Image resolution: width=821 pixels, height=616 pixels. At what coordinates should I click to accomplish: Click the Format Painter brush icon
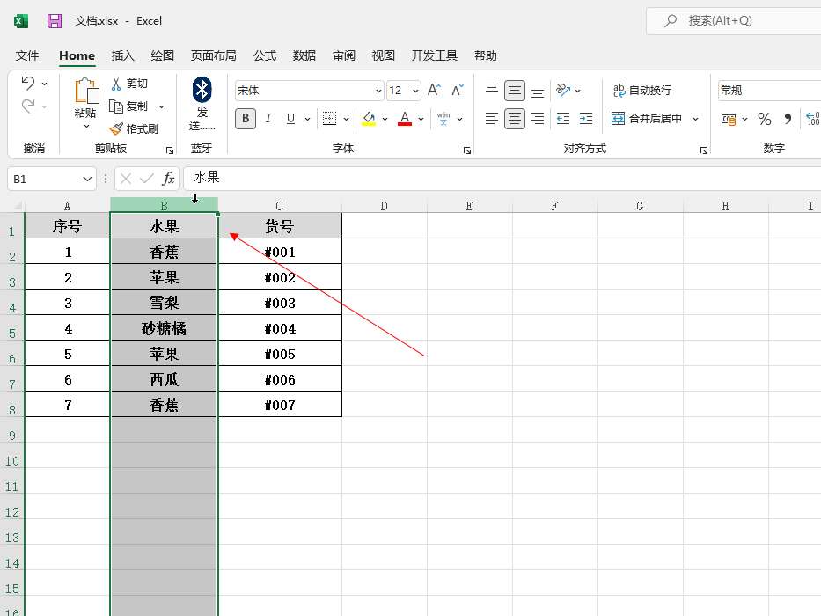[116, 128]
